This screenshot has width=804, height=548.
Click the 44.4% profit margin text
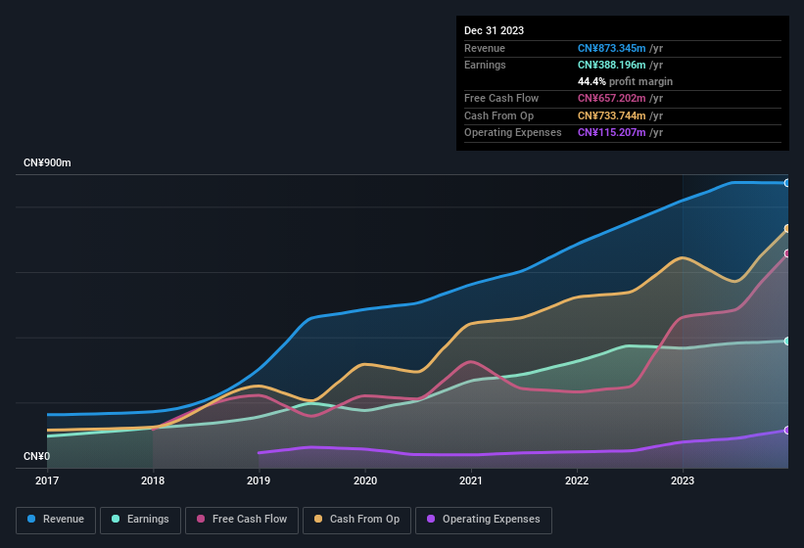pyautogui.click(x=625, y=81)
